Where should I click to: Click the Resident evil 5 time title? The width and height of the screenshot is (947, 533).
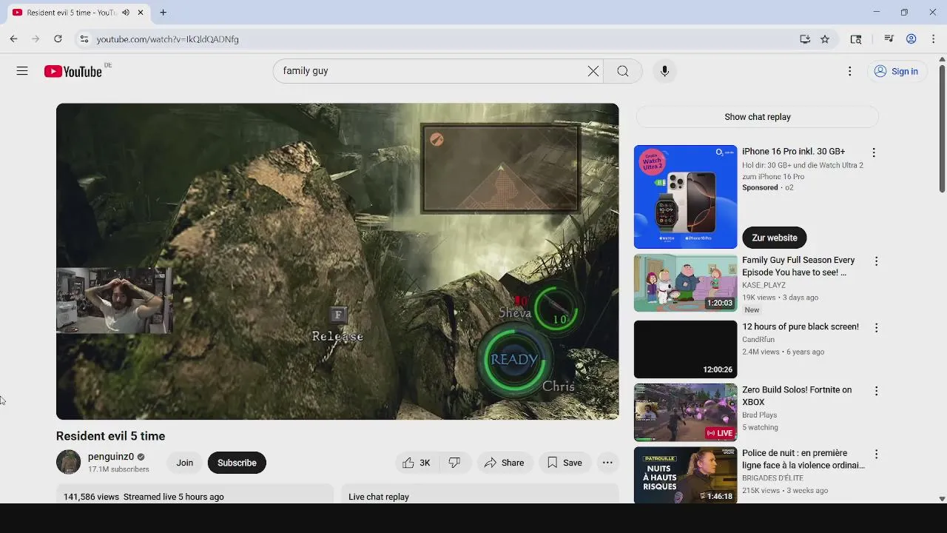110,436
